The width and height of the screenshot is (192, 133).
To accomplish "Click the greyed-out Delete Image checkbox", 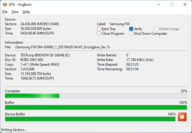I will [x=157, y=29].
